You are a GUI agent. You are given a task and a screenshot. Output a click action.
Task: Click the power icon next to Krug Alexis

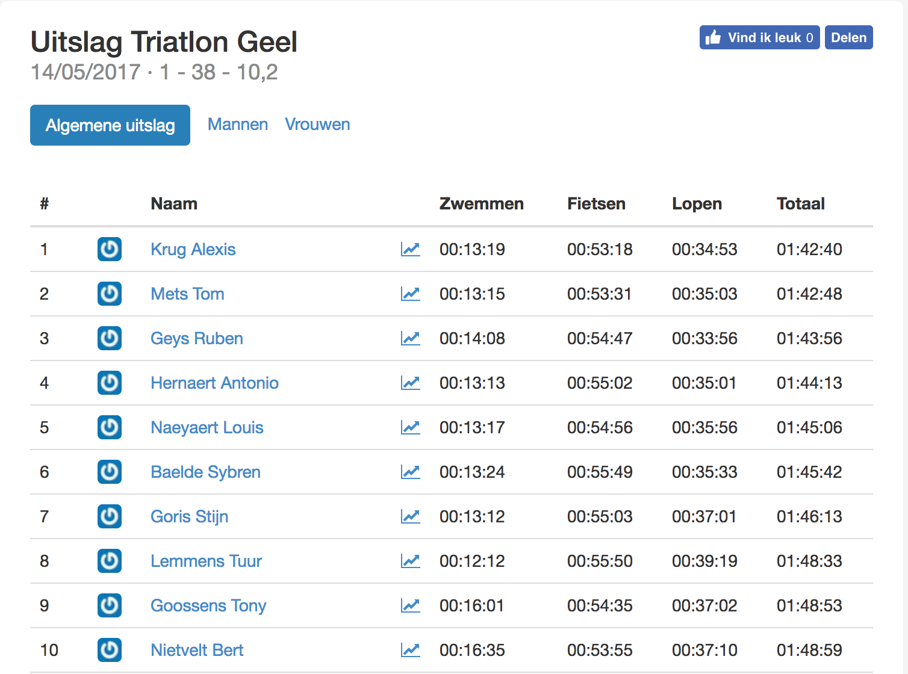pyautogui.click(x=109, y=249)
